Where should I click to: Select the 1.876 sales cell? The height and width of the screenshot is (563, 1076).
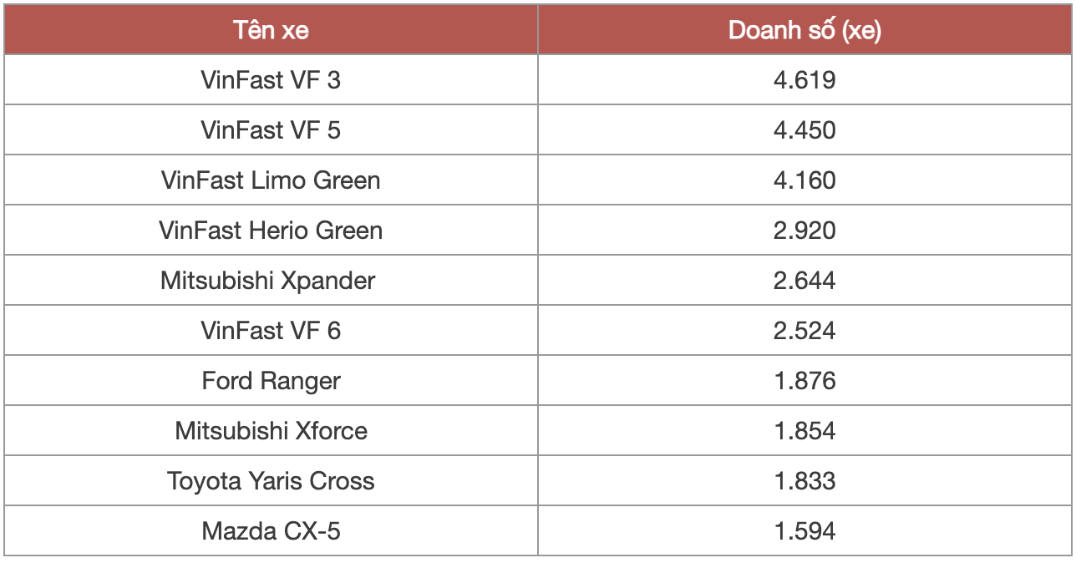(x=804, y=381)
